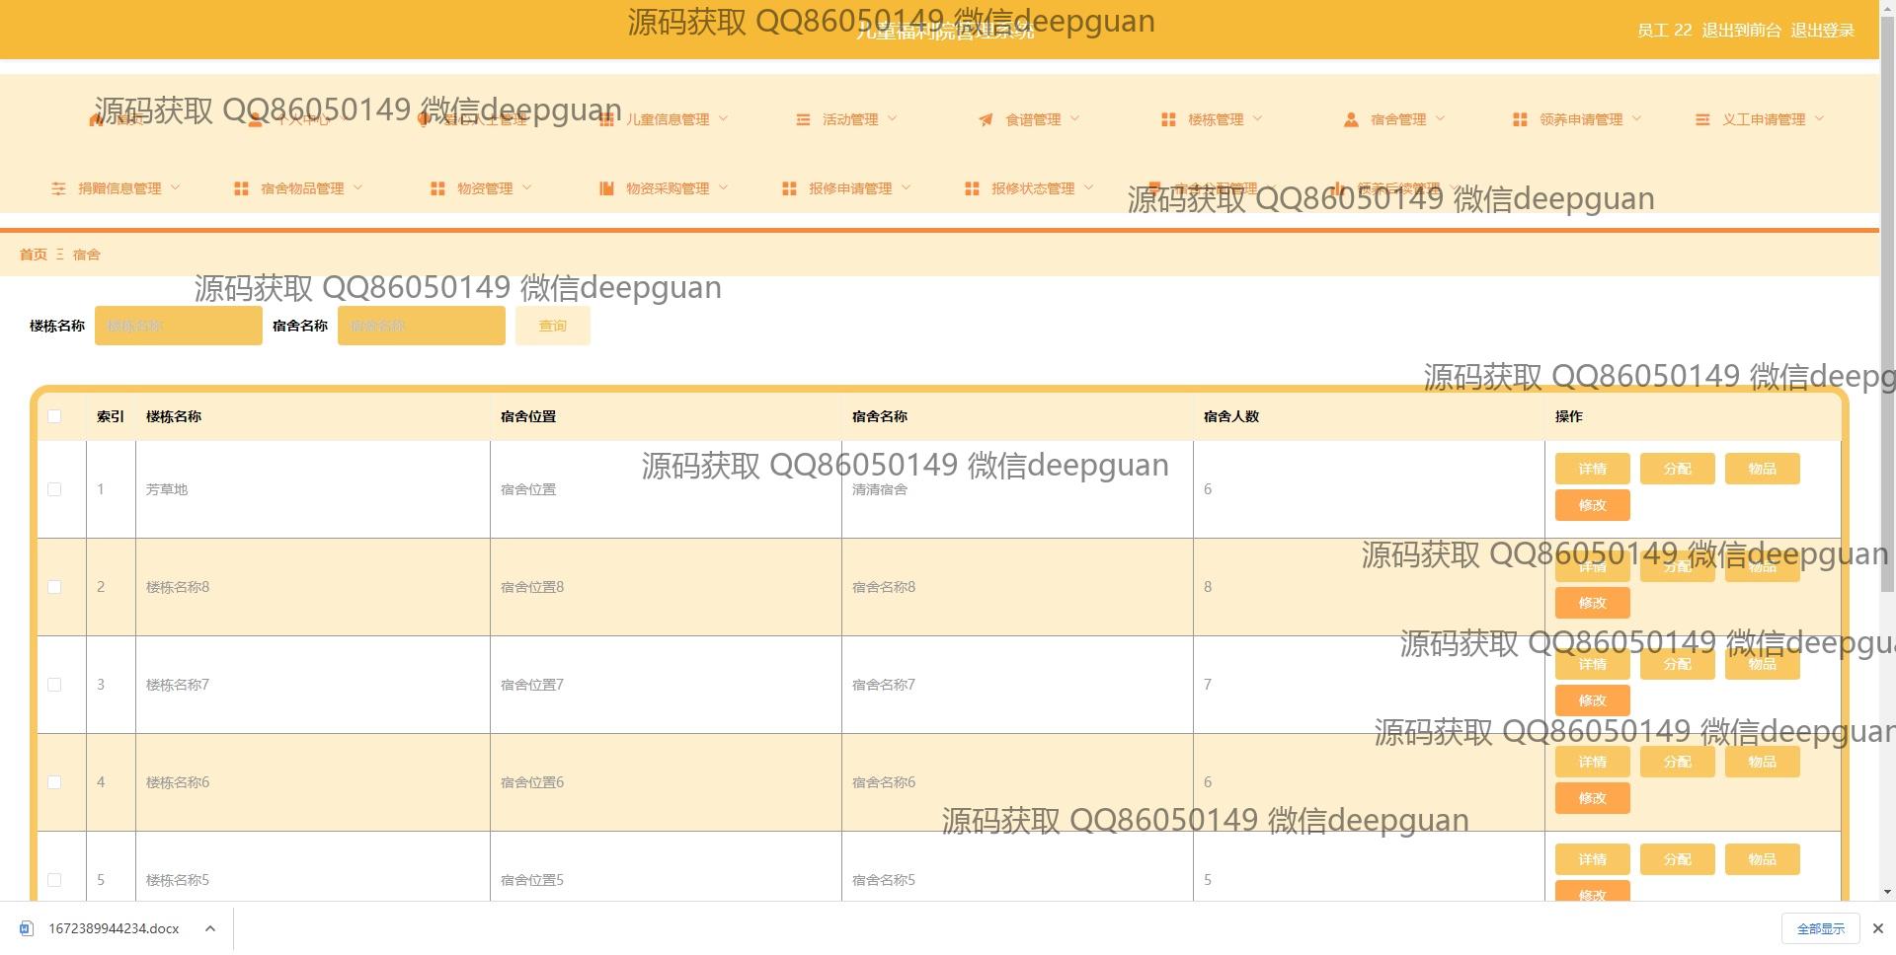The image size is (1896, 955).
Task: Open the 宿舍物品管理 menu
Action: tap(302, 188)
